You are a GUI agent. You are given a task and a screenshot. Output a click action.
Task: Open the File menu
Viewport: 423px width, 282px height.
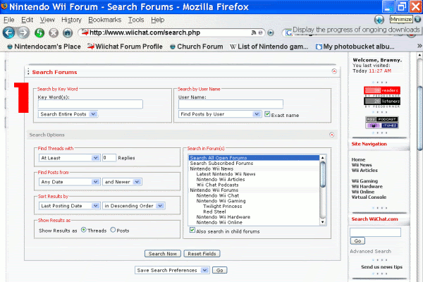(9, 20)
